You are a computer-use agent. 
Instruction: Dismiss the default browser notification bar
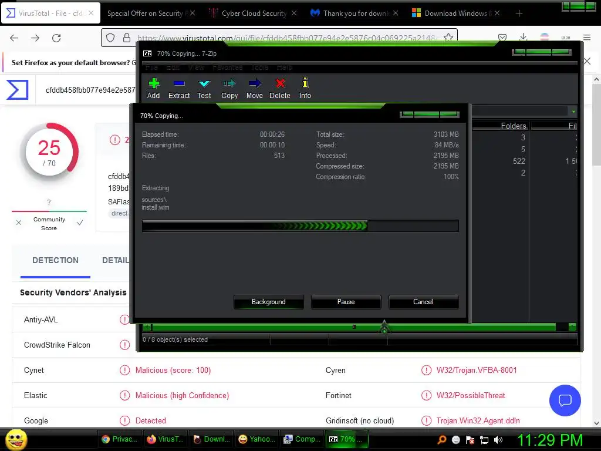coord(587,61)
